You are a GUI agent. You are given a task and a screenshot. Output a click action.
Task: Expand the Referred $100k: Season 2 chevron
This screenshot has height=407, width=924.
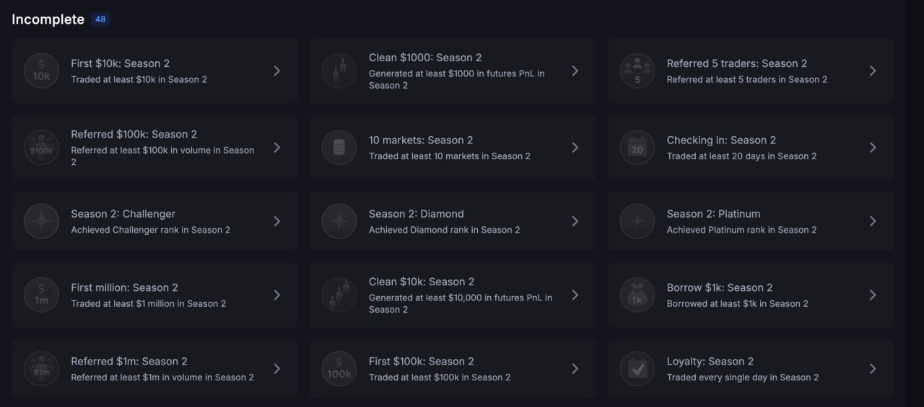pos(276,148)
